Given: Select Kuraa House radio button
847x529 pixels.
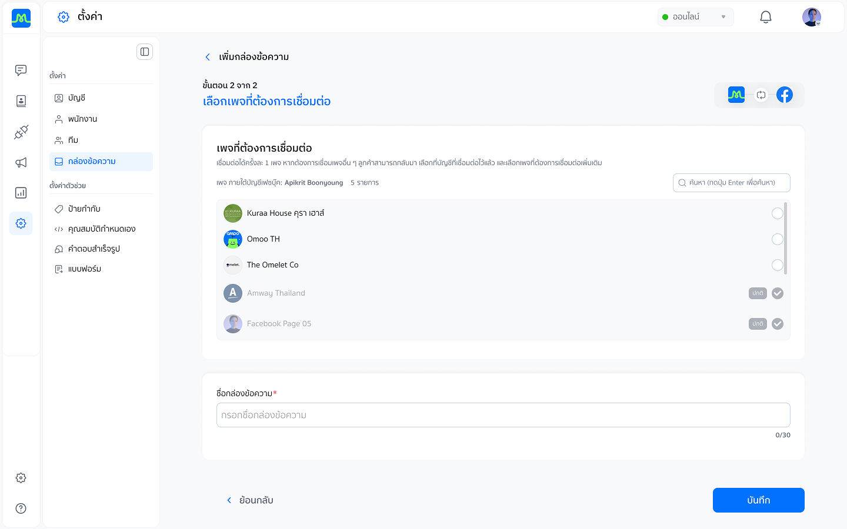Looking at the screenshot, I should (778, 213).
